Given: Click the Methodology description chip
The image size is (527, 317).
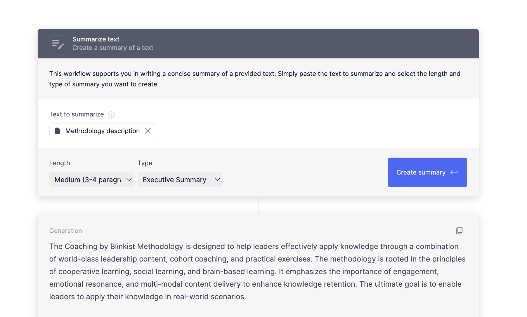Looking at the screenshot, I should tap(102, 131).
